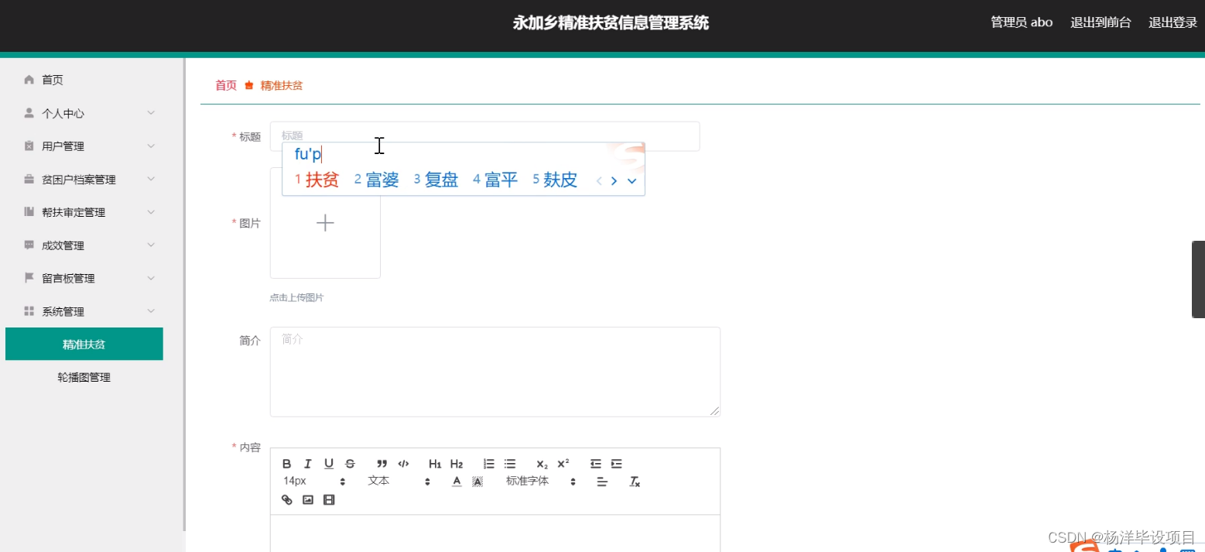Select IME candidate 富婆
1205x552 pixels.
pos(377,180)
